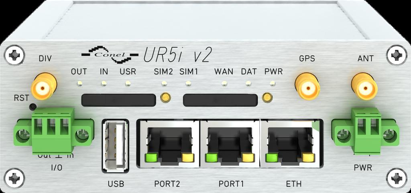Click the SIM1 indicator LED
Viewport: 411px width, 193px height.
coord(188,84)
